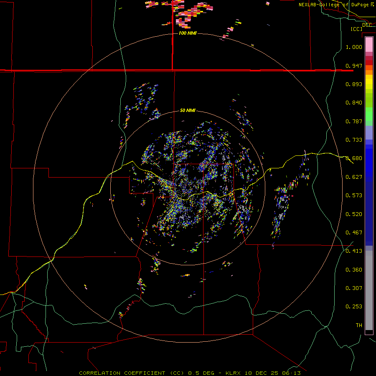The height and width of the screenshot is (376, 376).
Task: Click the Correlation Coefficient KLRX caption text
Action: point(190,373)
